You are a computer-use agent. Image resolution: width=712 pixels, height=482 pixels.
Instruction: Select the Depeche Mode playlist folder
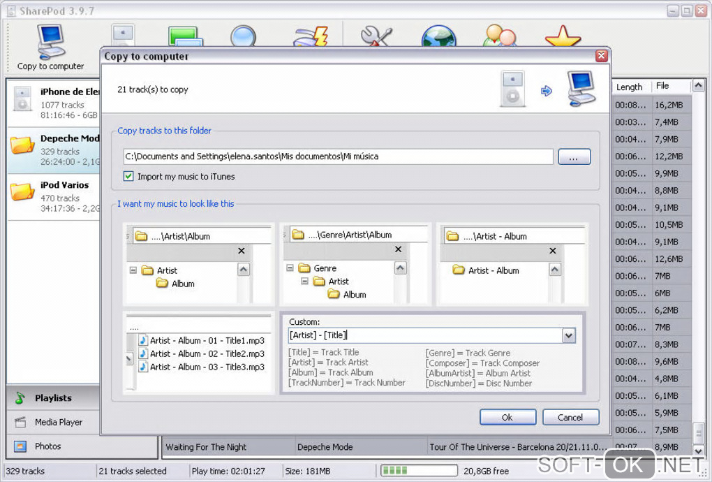[x=54, y=150]
